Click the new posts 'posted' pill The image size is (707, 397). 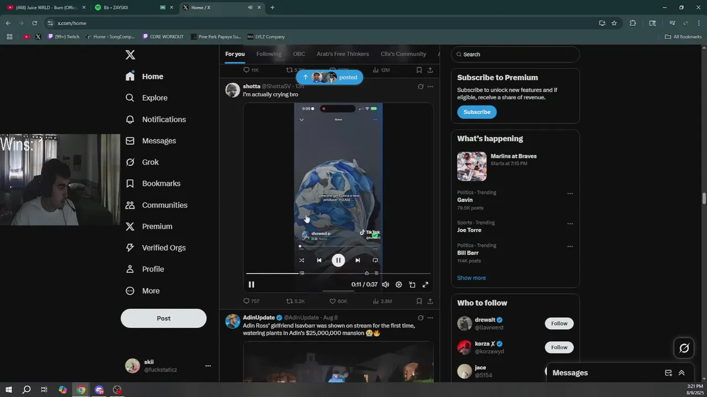(x=329, y=77)
